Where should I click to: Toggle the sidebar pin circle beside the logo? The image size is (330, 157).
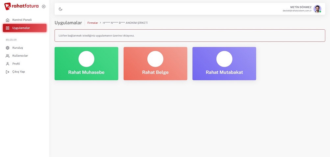click(44, 6)
